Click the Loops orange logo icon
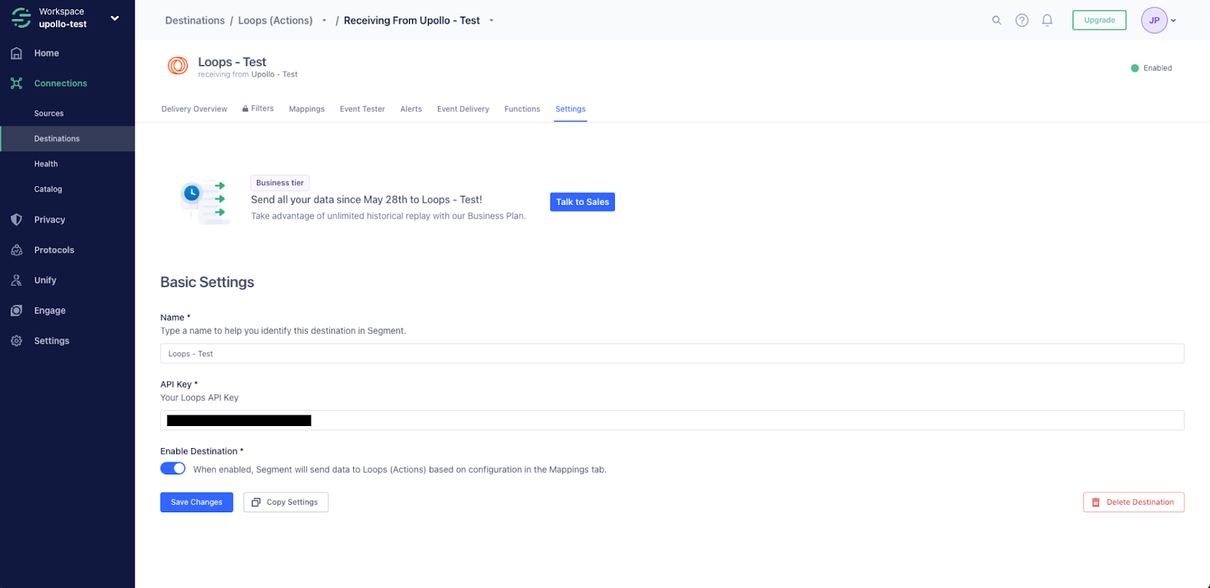The width and height of the screenshot is (1210, 588). click(x=178, y=66)
